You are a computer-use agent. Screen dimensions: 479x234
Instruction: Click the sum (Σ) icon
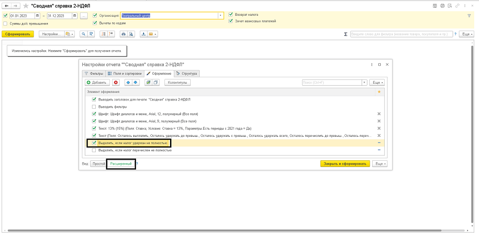click(x=346, y=34)
